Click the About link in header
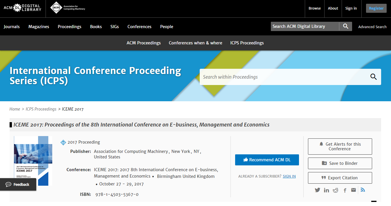Screen dimensions: 391x206 coord(333,8)
